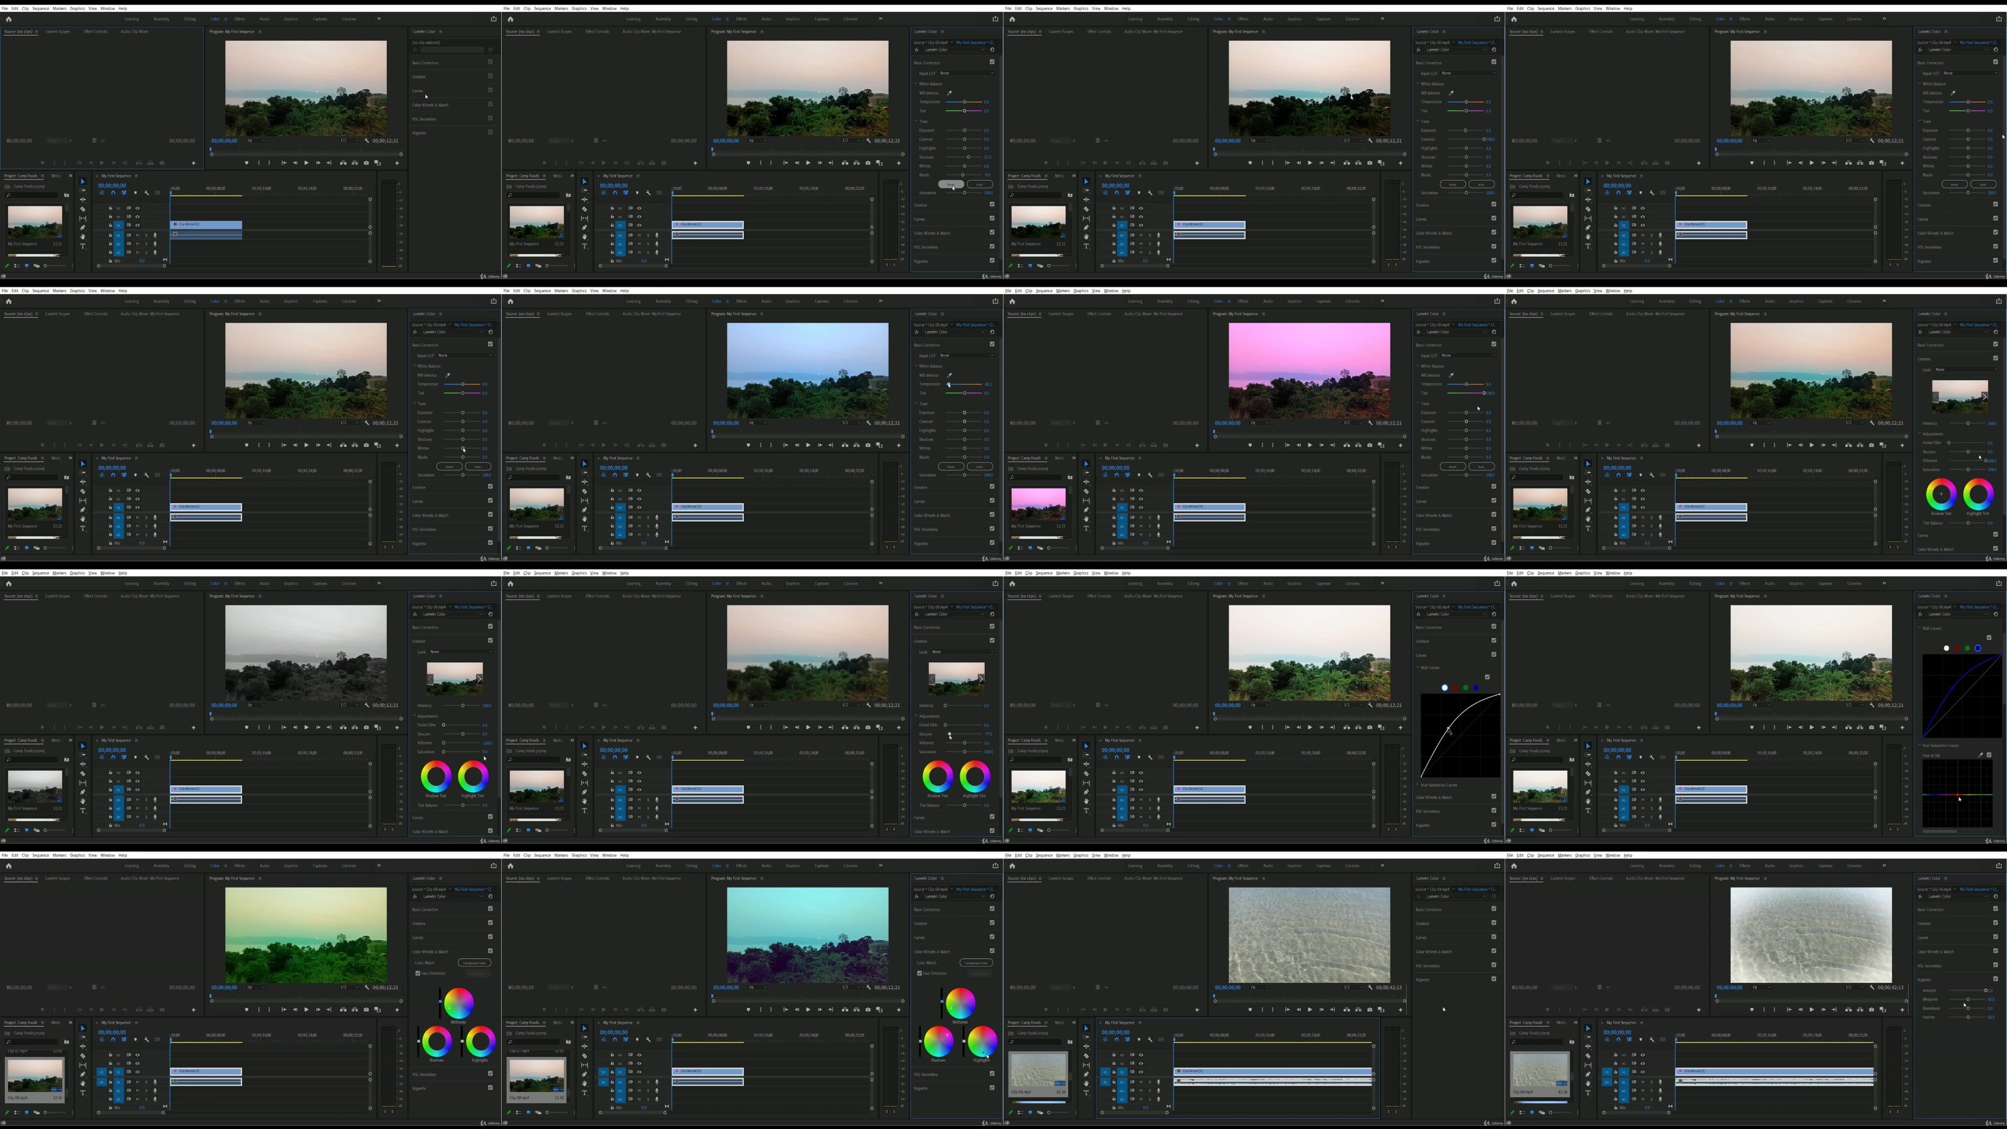
Task: Select Razor tool in the grayscale-preview frame
Action: point(83,774)
